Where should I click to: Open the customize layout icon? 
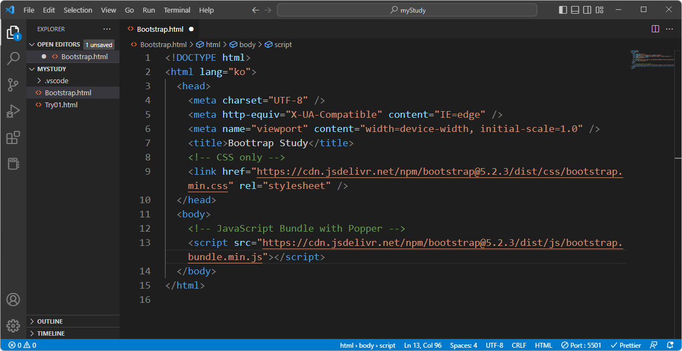tap(600, 10)
